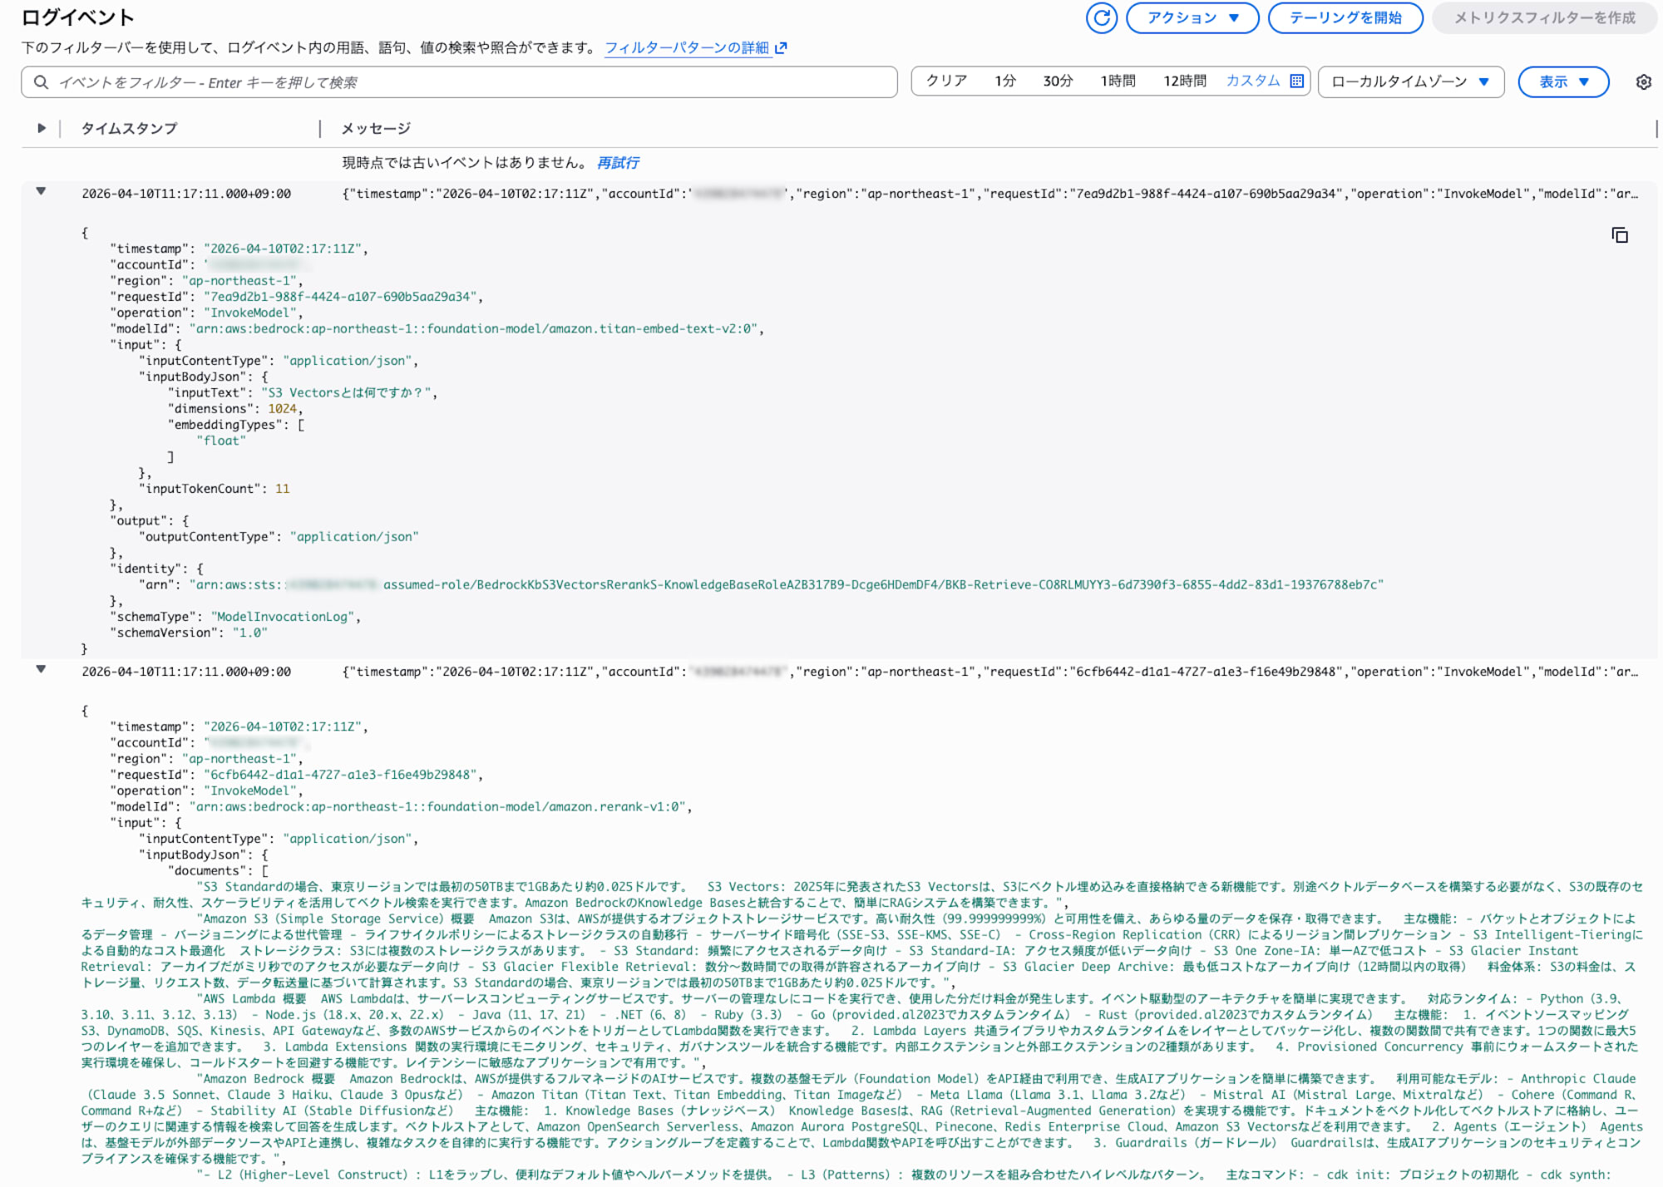
Task: Copy the first log event JSON
Action: coord(1619,236)
